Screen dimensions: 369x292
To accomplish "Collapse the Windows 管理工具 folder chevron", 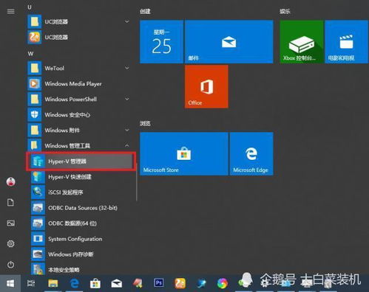I will click(127, 146).
